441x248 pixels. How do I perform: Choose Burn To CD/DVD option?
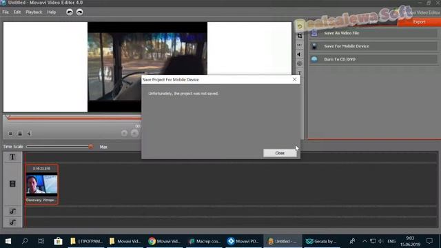coord(373,59)
